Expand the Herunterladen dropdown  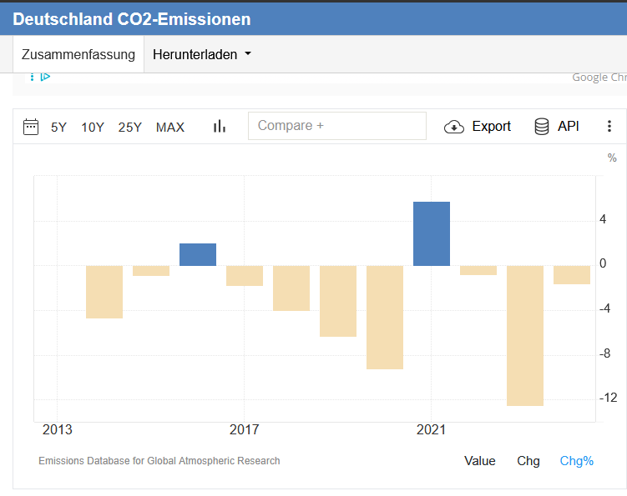pyautogui.click(x=202, y=55)
